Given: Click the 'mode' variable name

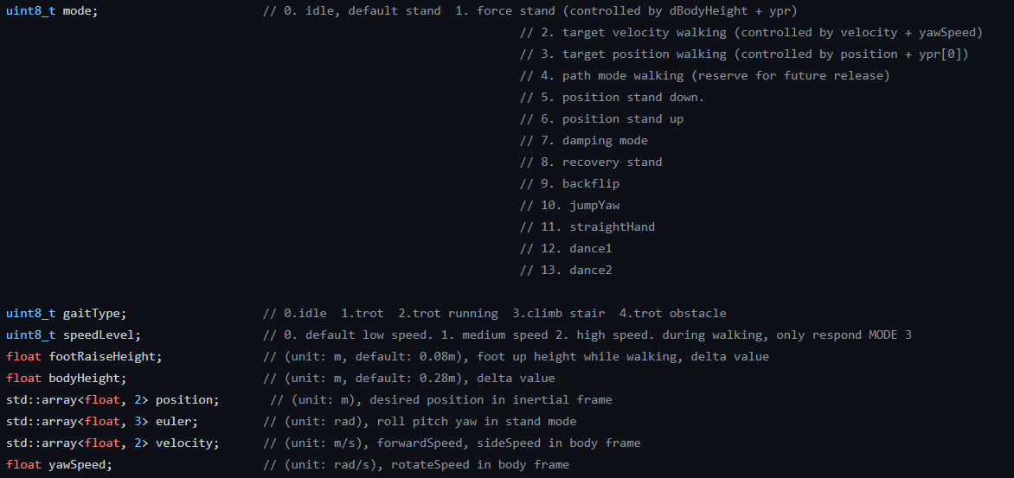Looking at the screenshot, I should 80,11.
